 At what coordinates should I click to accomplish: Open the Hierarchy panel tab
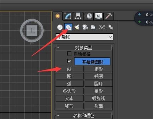click(78, 16)
